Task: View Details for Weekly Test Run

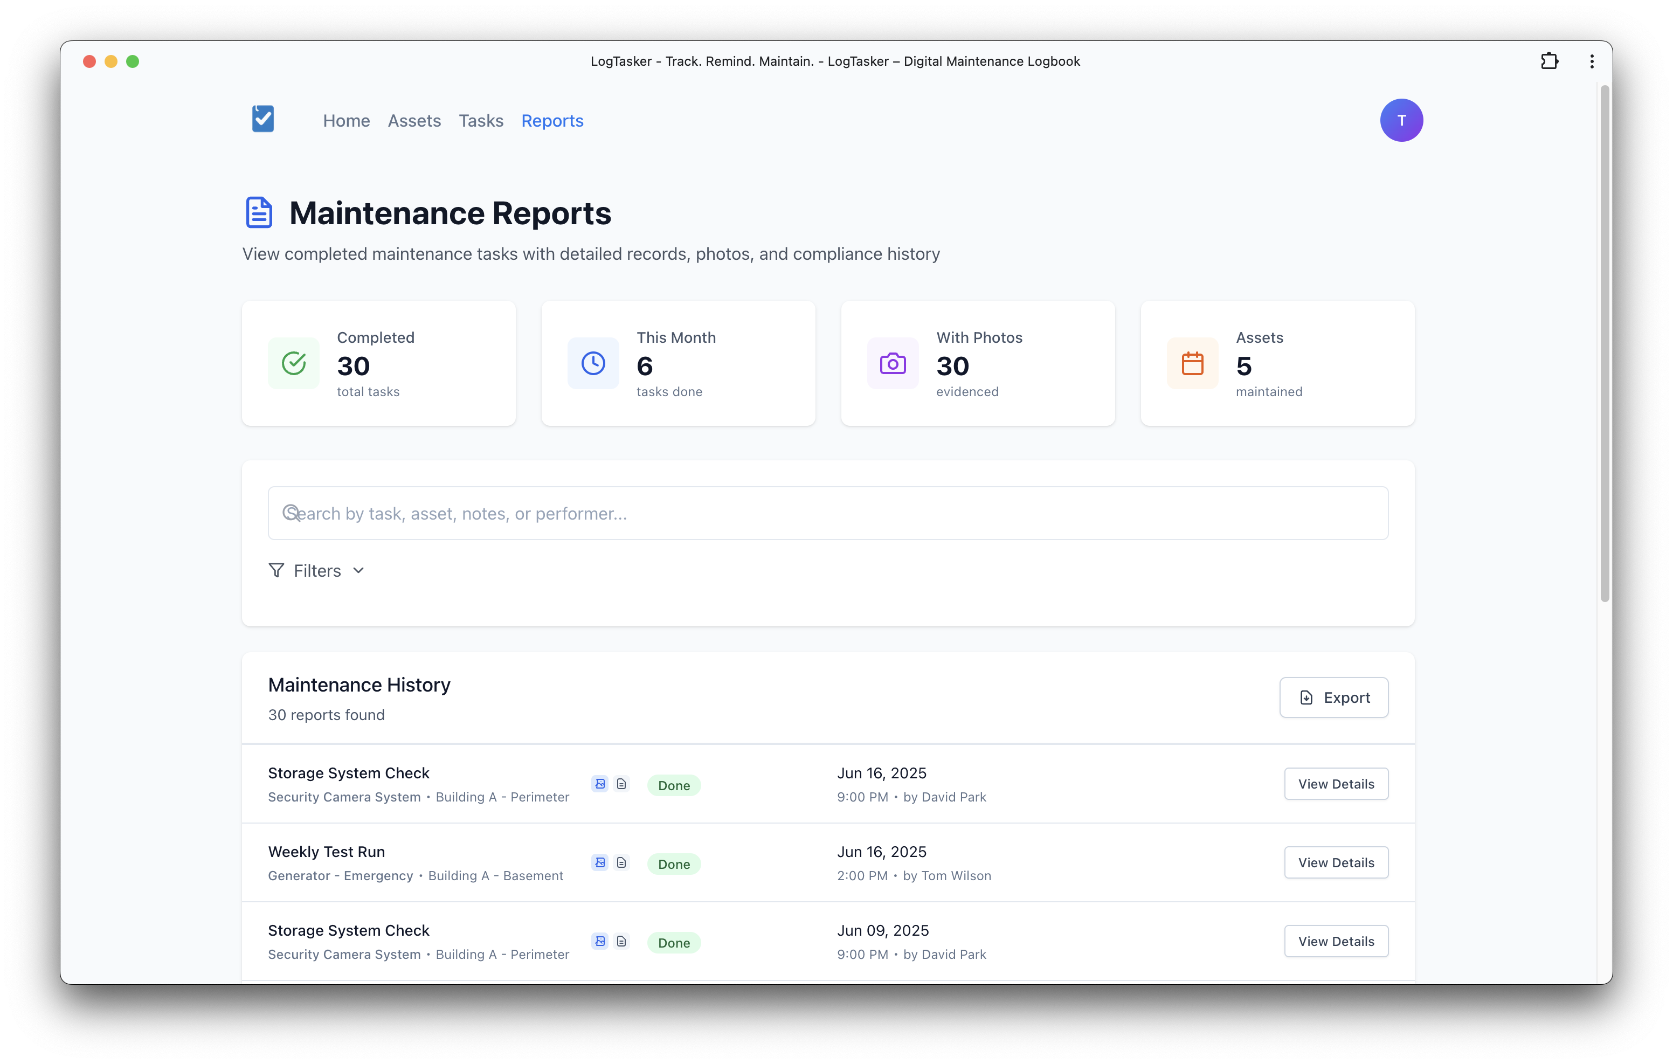Action: (x=1336, y=862)
